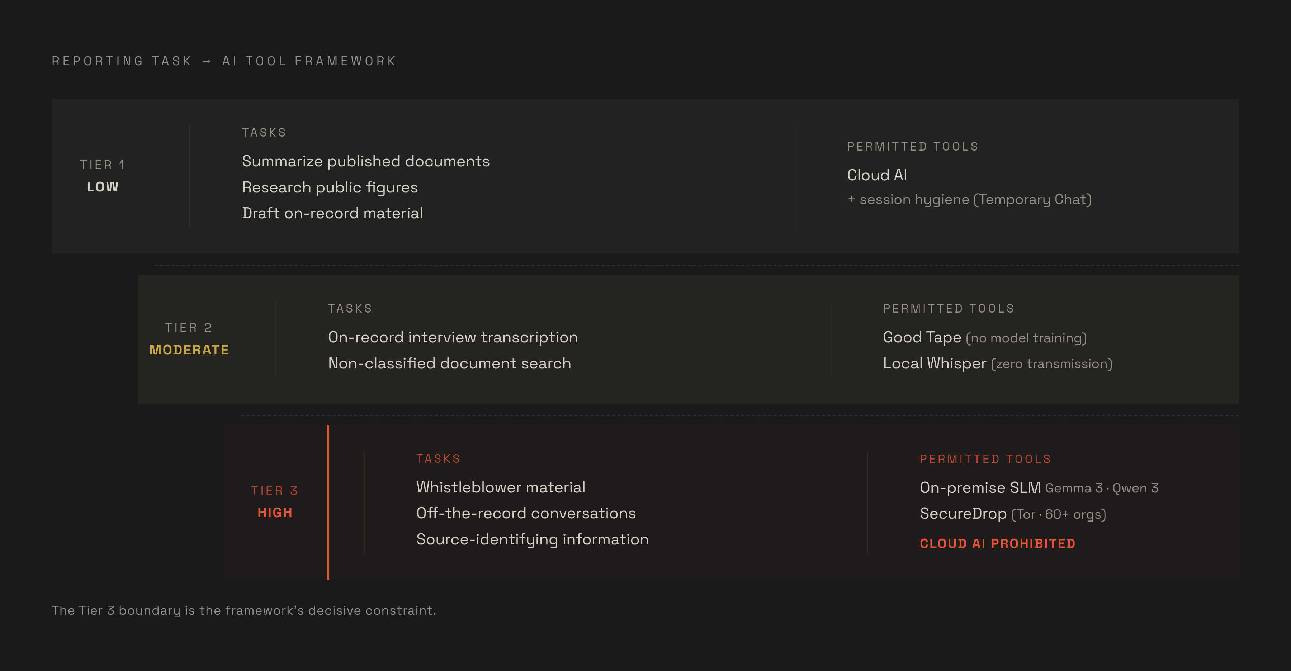Viewport: 1291px width, 671px height.
Task: Click the 'REPORTING TASK → AI TOOL FRAMEWORK' heading
Action: 224,61
